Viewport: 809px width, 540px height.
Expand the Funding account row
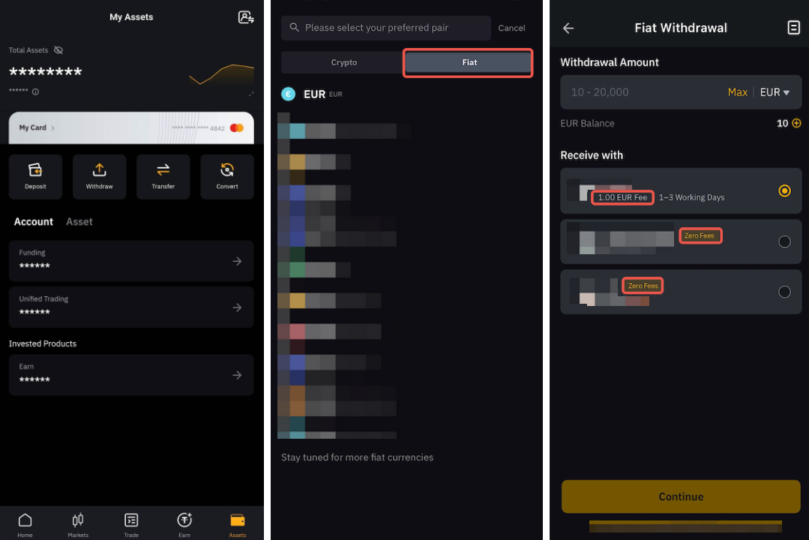(x=131, y=261)
